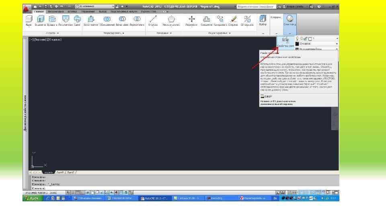
Task: Open the Layer Properties (Свойства слоя) manager
Action: click(285, 42)
